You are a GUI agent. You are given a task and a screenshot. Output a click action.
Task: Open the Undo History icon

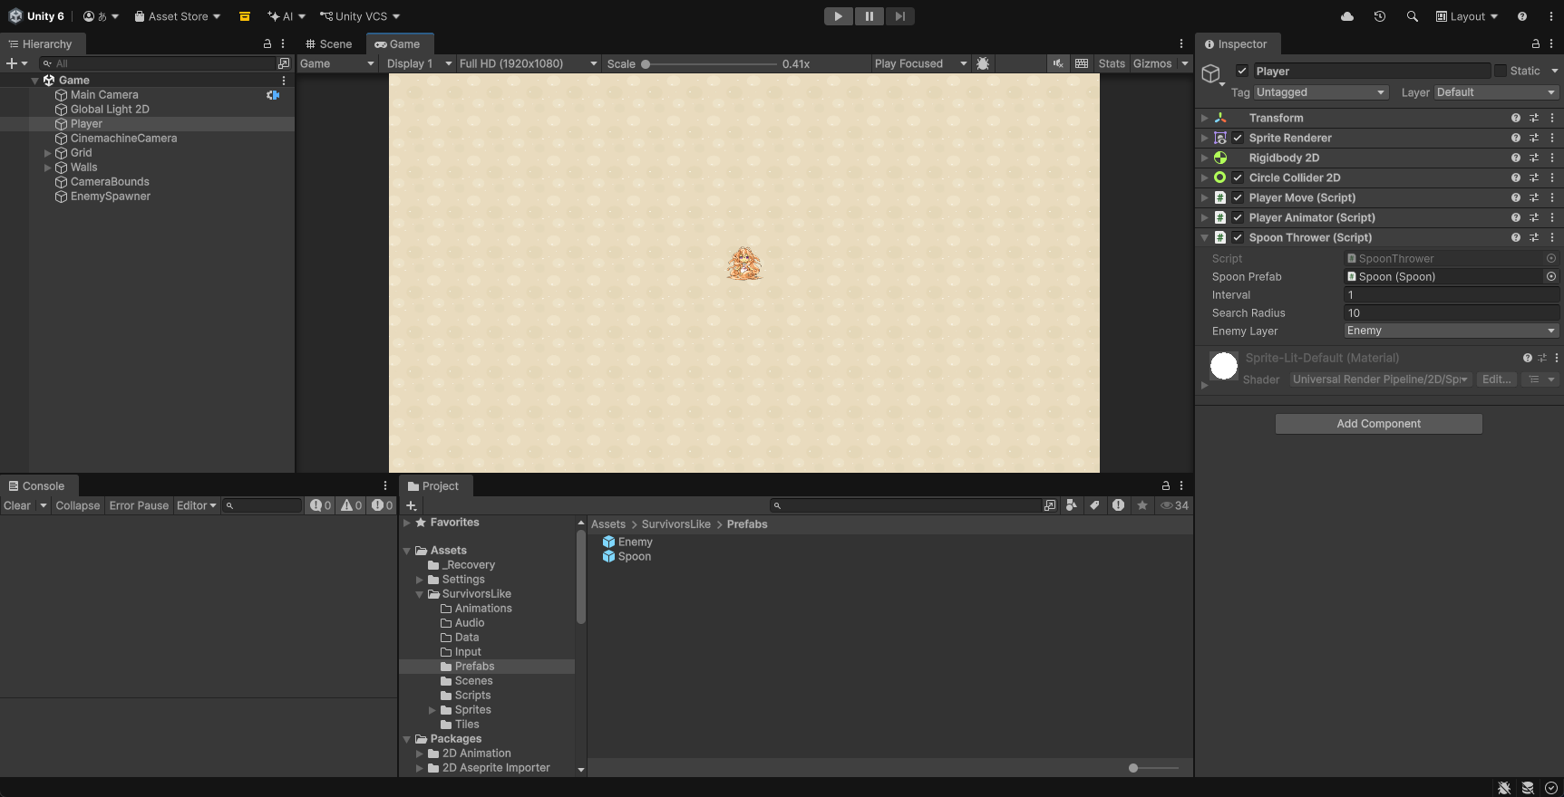pyautogui.click(x=1380, y=16)
